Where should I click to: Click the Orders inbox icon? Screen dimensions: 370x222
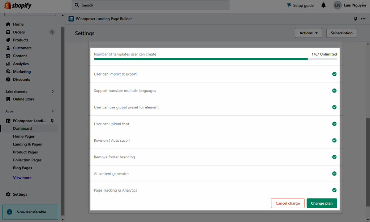8,32
